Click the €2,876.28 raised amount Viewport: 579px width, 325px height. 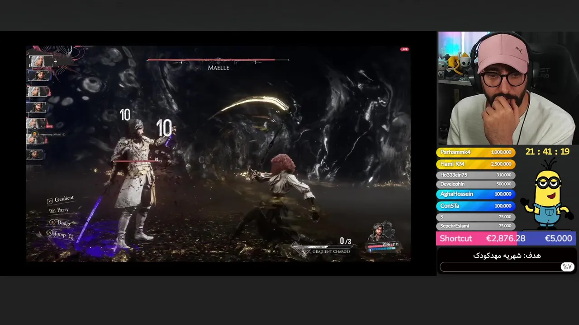tap(506, 238)
